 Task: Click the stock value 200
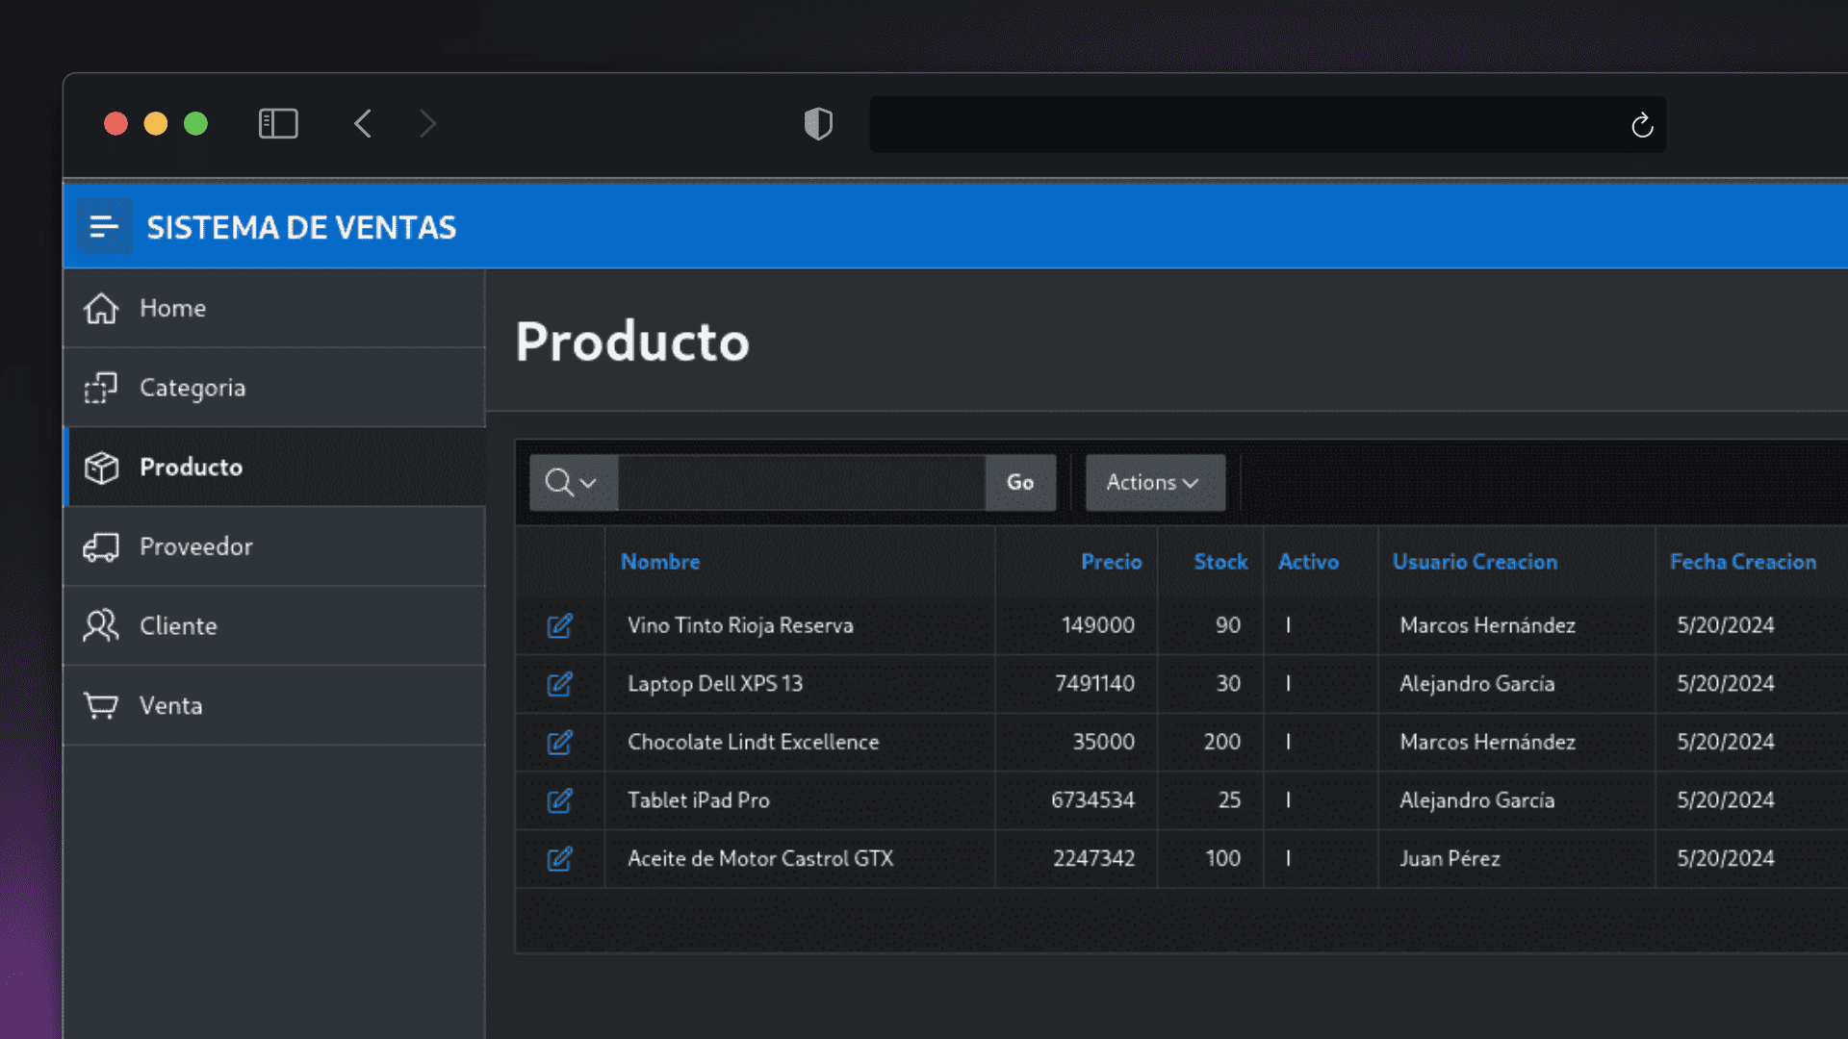click(1222, 742)
